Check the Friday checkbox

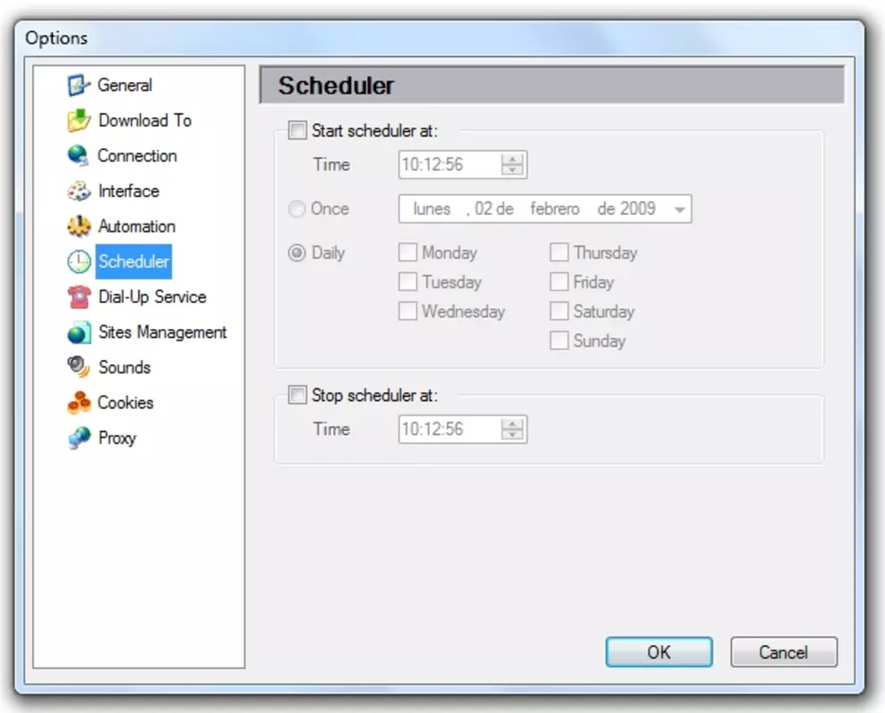pyautogui.click(x=559, y=281)
